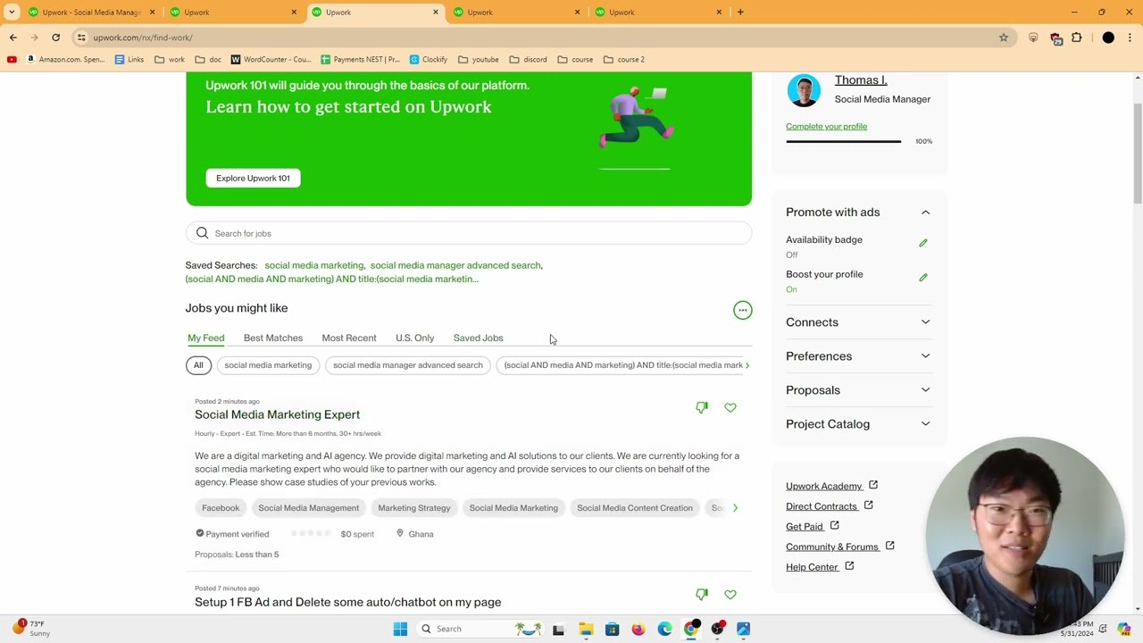Click the bookmark star in address bar
Image resolution: width=1143 pixels, height=643 pixels.
tap(1004, 38)
